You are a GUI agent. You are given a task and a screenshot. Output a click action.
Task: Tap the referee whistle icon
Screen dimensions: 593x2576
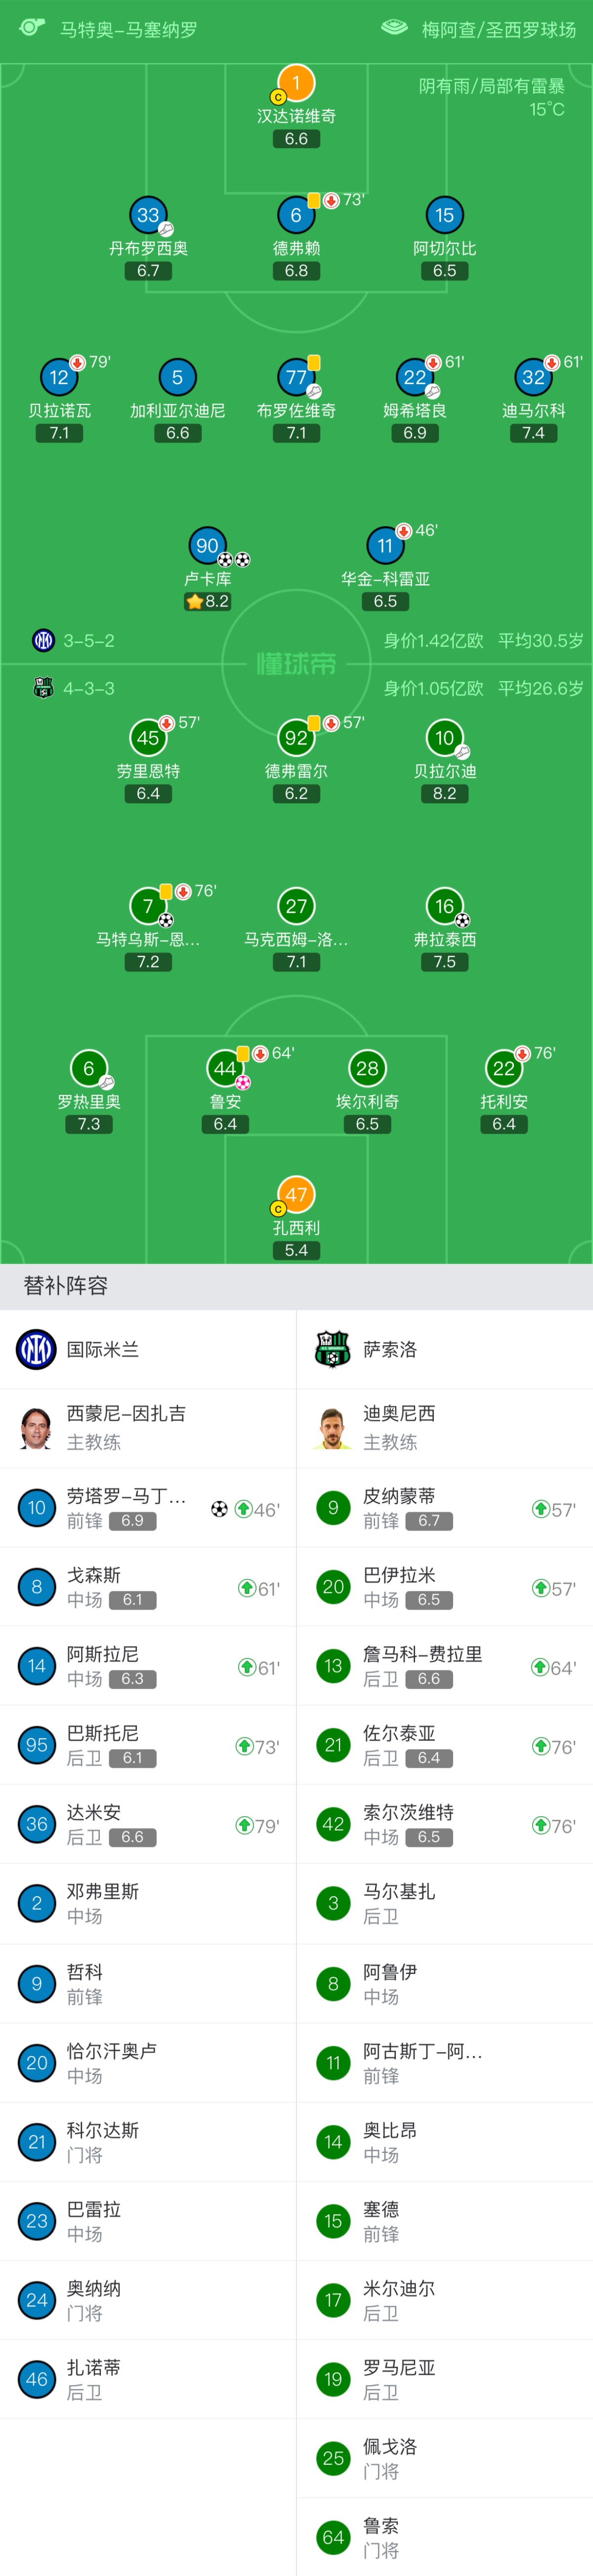(32, 27)
